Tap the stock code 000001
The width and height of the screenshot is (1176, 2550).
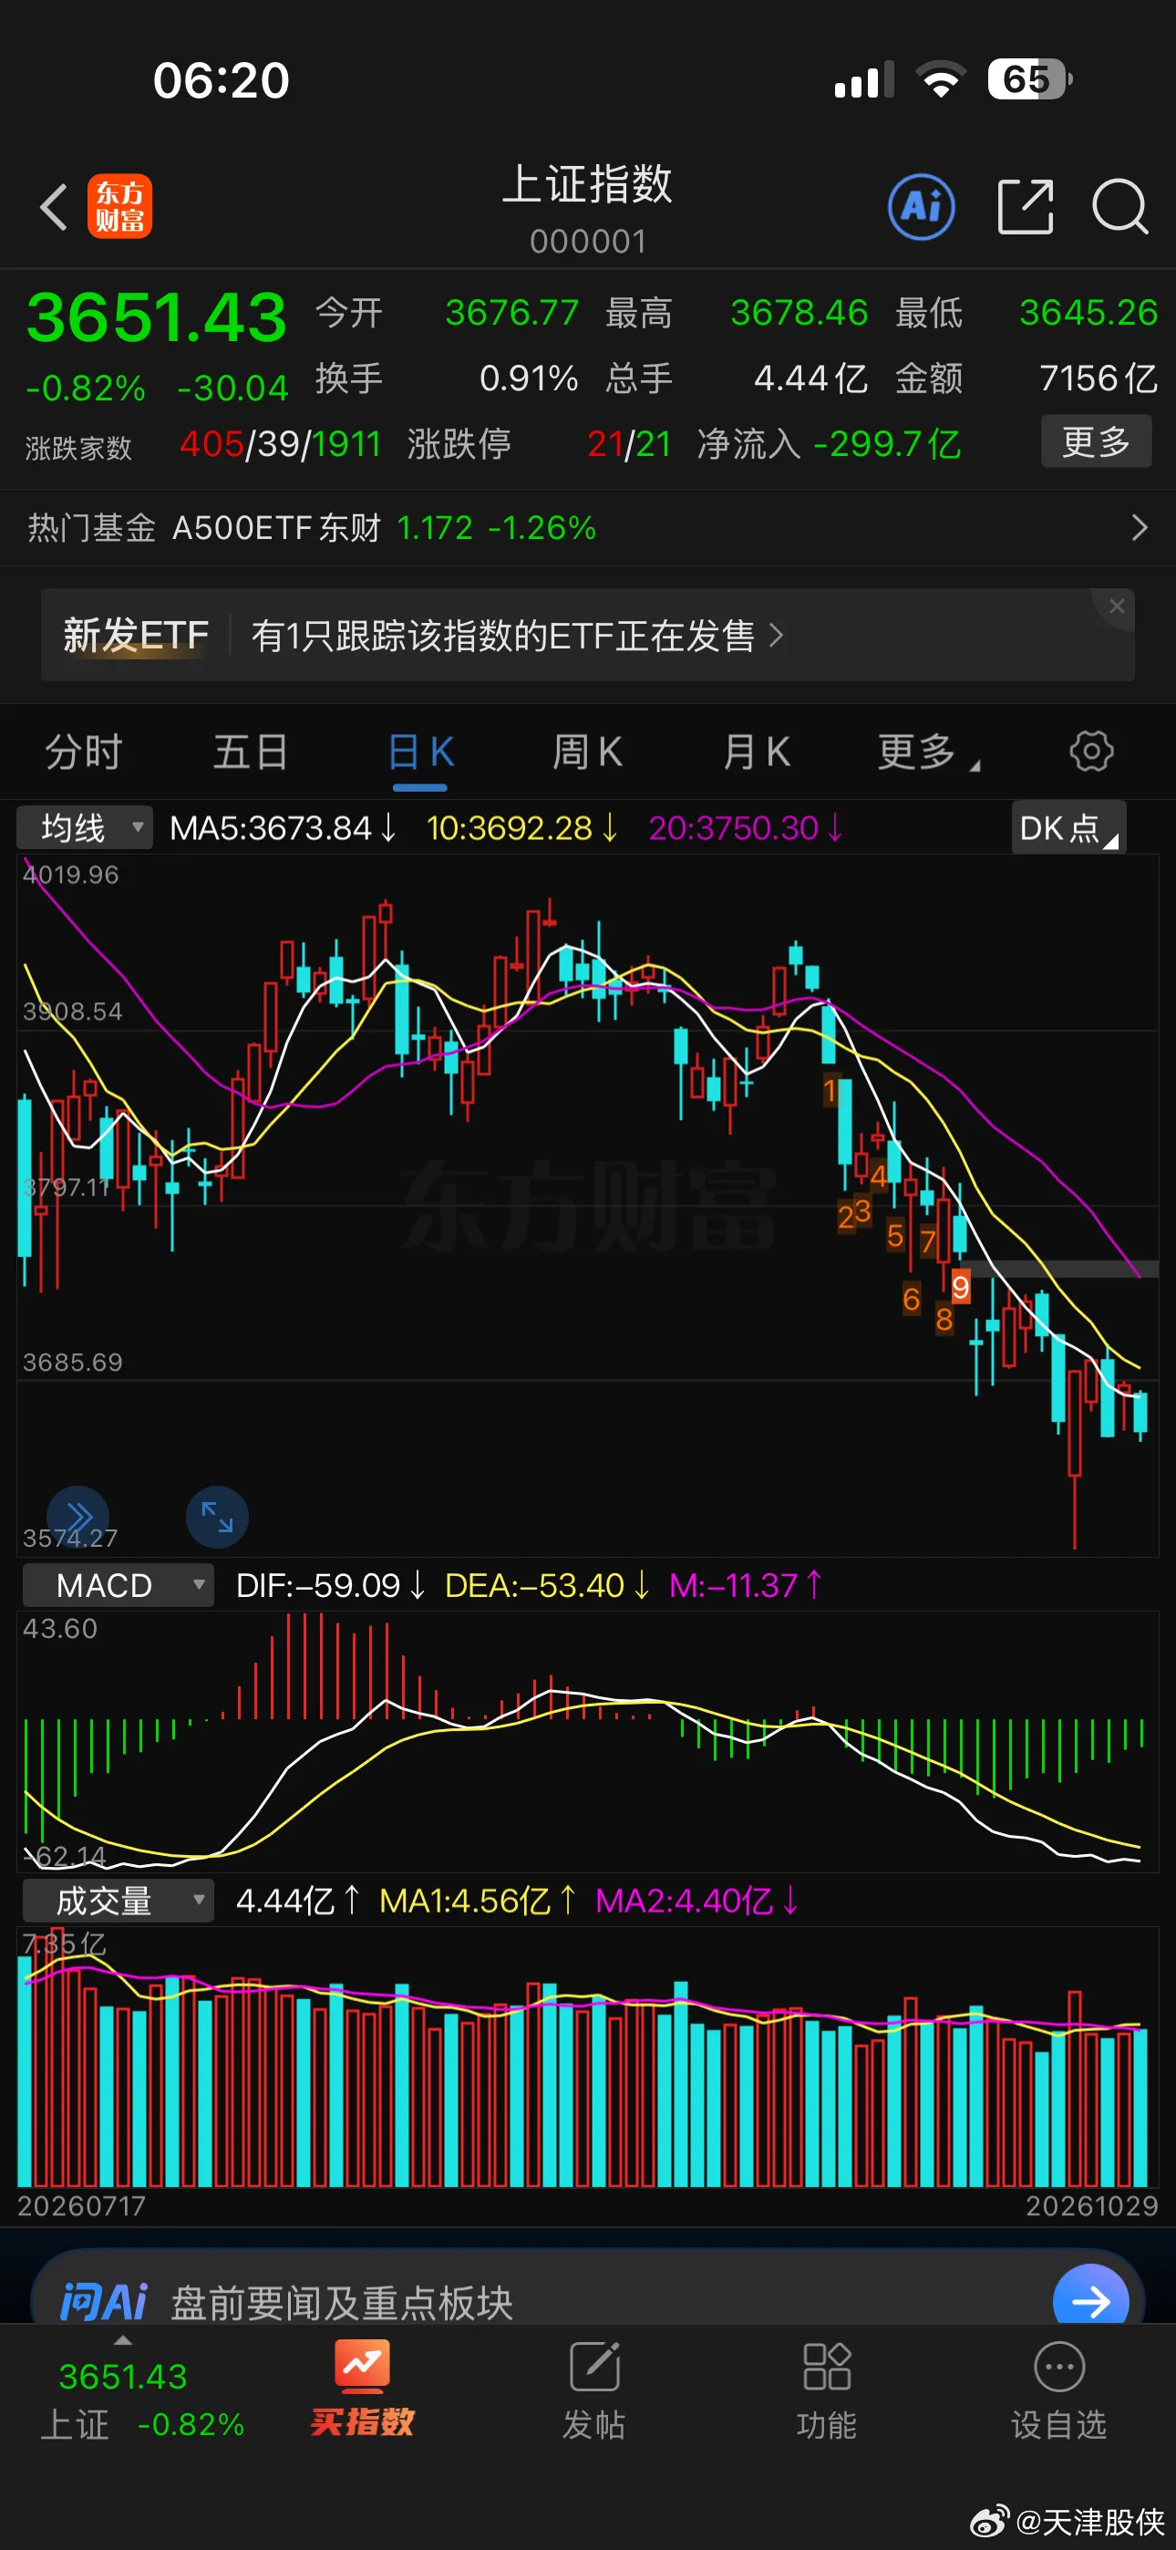[x=588, y=241]
